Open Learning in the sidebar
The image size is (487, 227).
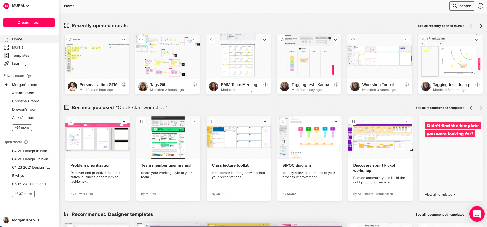[x=29, y=64]
